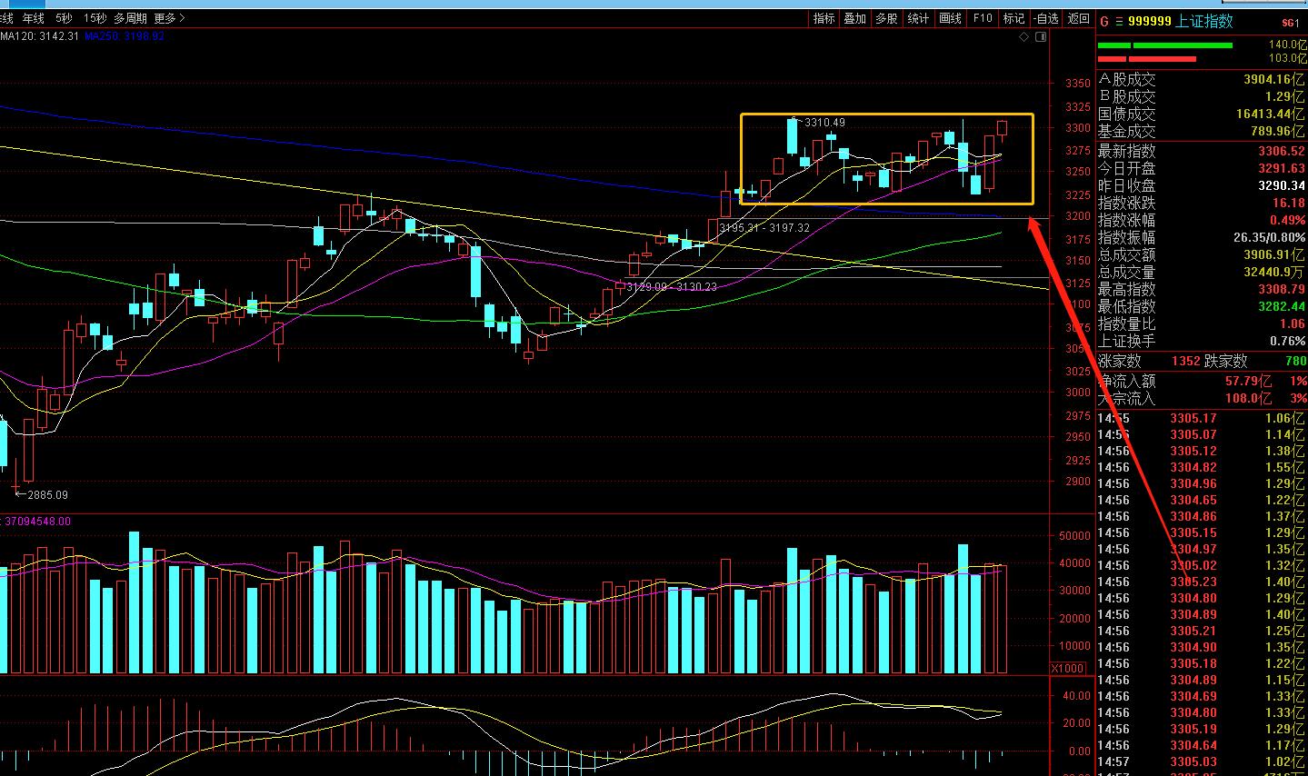Click the 最新指数 value 3306.52
1308x776 pixels.
tap(1282, 152)
